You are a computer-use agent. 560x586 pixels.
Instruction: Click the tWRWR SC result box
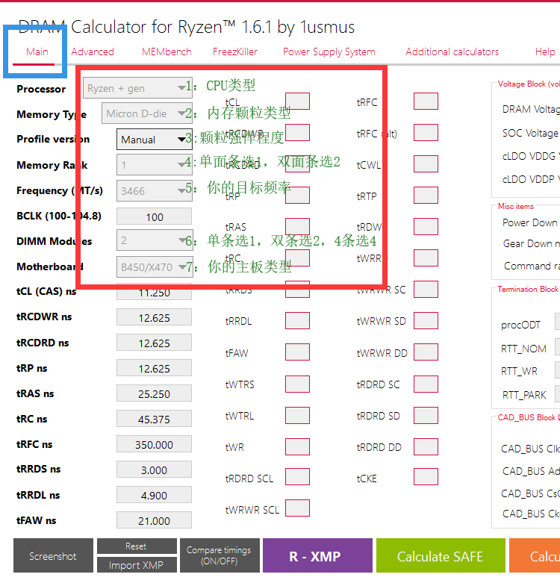pyautogui.click(x=426, y=289)
